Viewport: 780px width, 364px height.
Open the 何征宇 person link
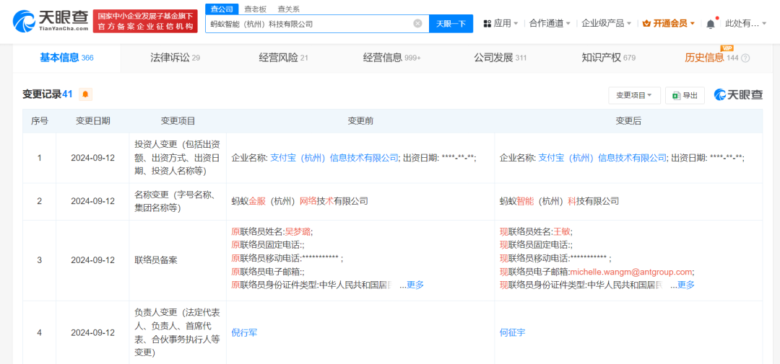pyautogui.click(x=513, y=332)
